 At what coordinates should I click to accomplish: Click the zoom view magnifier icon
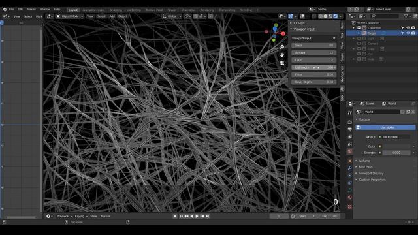click(x=282, y=47)
